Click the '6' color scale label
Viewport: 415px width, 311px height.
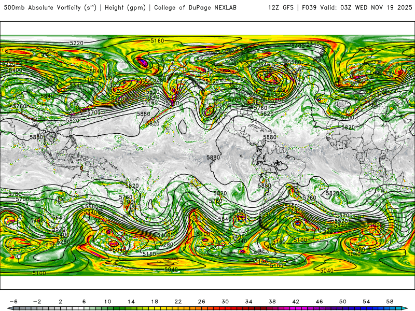click(x=84, y=302)
